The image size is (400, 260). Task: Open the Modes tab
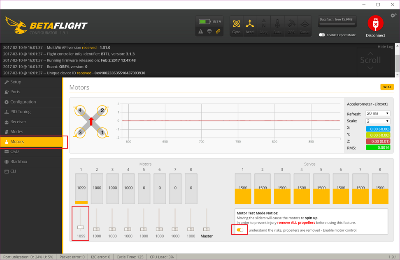tap(31, 131)
